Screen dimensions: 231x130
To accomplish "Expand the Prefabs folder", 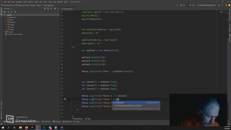I will pyautogui.click(x=6, y=25).
